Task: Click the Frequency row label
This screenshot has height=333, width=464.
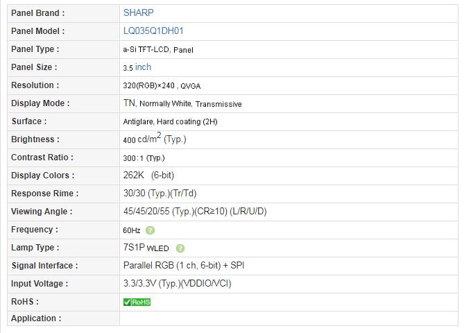Action: [35, 230]
